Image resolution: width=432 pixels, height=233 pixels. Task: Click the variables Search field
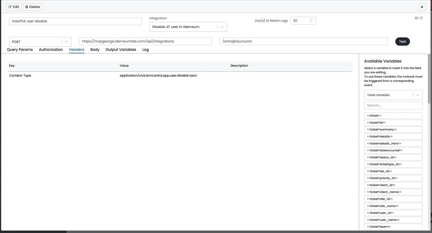(x=393, y=105)
